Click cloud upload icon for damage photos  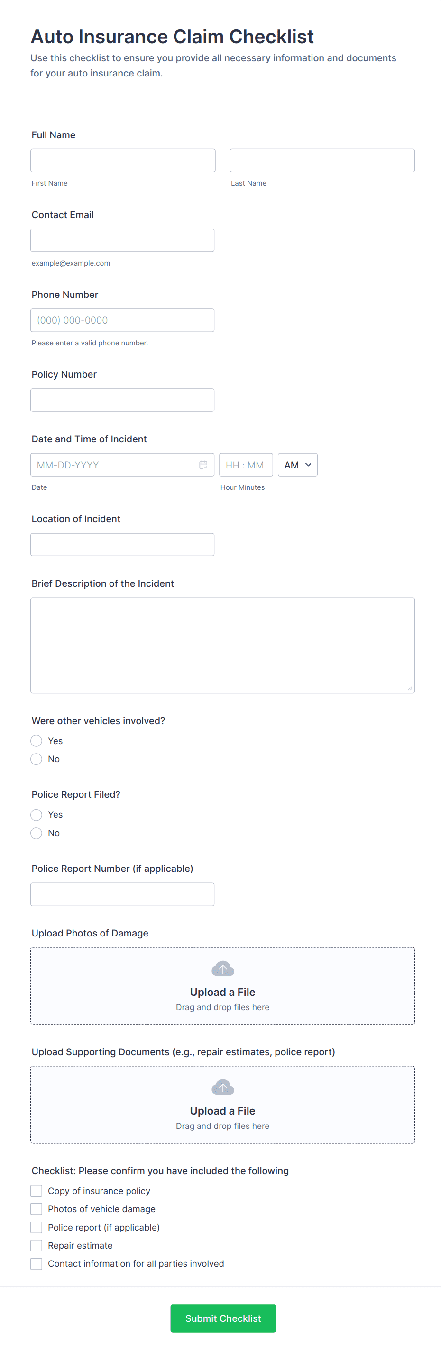[x=222, y=969]
